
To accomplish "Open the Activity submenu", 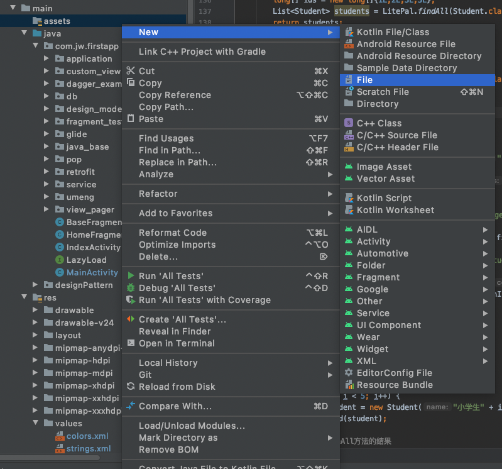I will click(417, 241).
